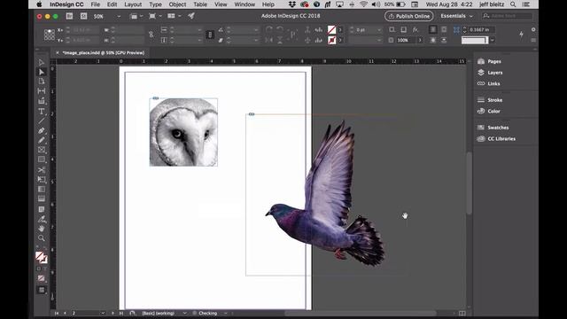Open macOS Spotlight search icon
Viewport: 567px width, 319px height.
[513, 4]
